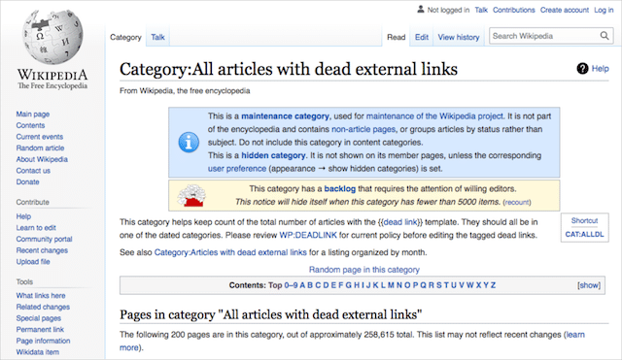Go to Main page in the sidebar
The image size is (622, 360).
(33, 115)
